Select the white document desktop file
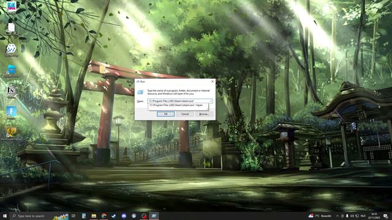Viewport: 392px width, 220px height. 11,29
